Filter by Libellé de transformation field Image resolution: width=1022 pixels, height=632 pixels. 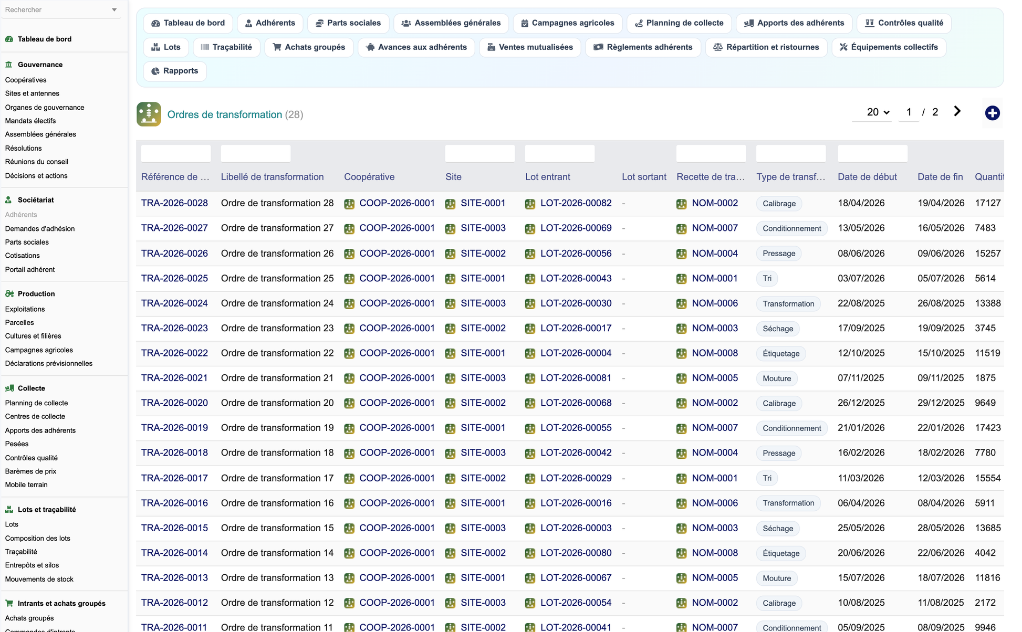click(x=256, y=154)
